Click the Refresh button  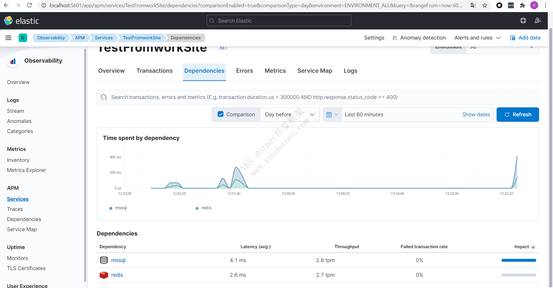click(518, 115)
